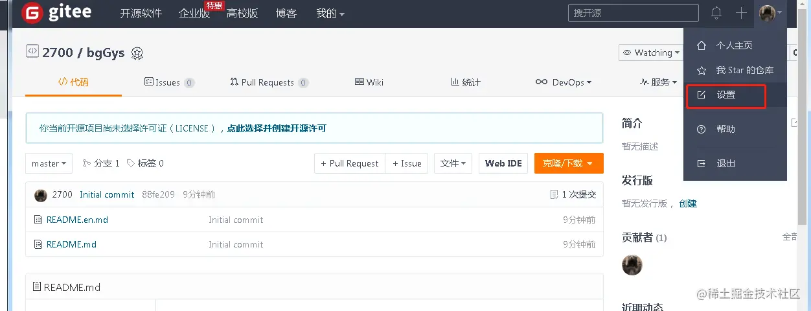
Task: Go to 开源软件 in navbar
Action: [141, 14]
